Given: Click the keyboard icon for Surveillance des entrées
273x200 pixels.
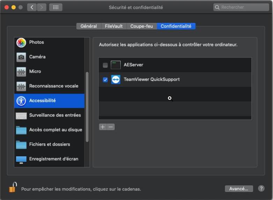Looking at the screenshot, I should click(x=21, y=116).
